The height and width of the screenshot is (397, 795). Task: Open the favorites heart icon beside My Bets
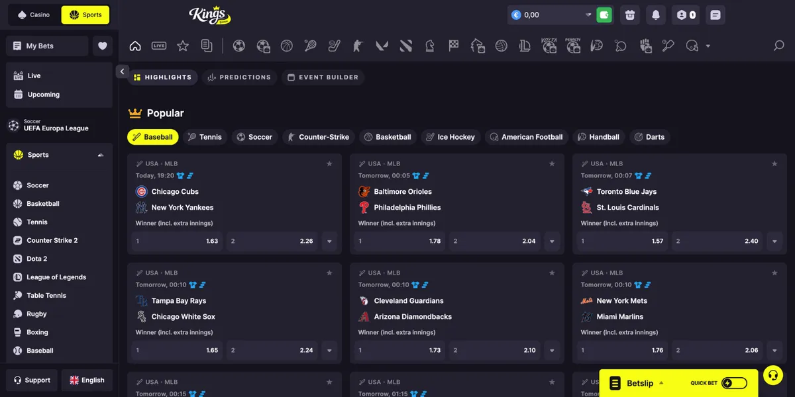tap(102, 46)
